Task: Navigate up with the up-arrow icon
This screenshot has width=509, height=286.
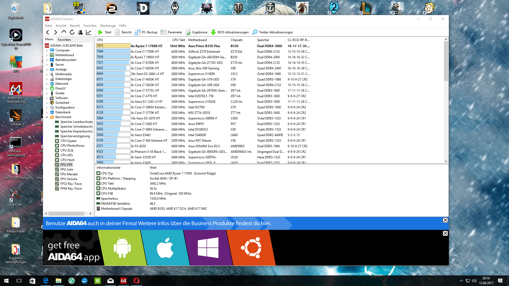Action: 64,32
